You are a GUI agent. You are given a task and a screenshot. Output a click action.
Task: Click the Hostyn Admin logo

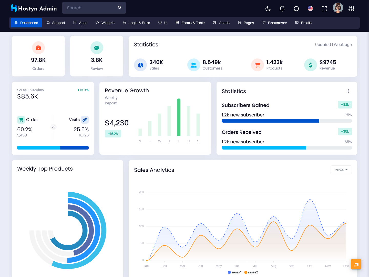[34, 8]
